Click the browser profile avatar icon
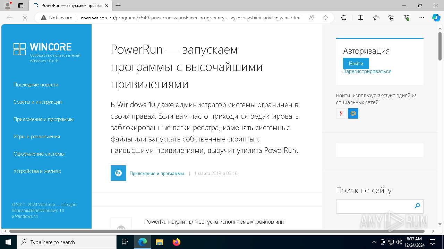The width and height of the screenshot is (444, 249). pyautogui.click(x=8, y=6)
